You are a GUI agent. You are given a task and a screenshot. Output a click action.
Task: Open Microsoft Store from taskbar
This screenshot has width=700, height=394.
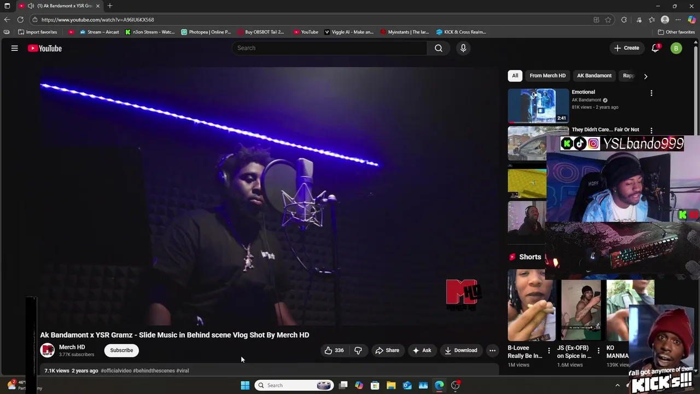tap(375, 385)
